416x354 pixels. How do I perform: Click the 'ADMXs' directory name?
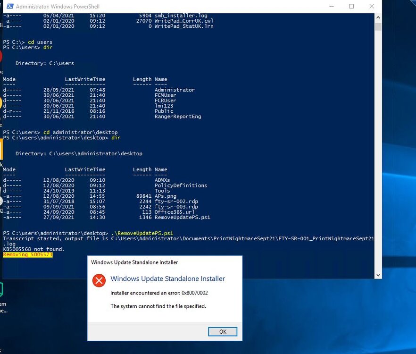tap(162, 180)
